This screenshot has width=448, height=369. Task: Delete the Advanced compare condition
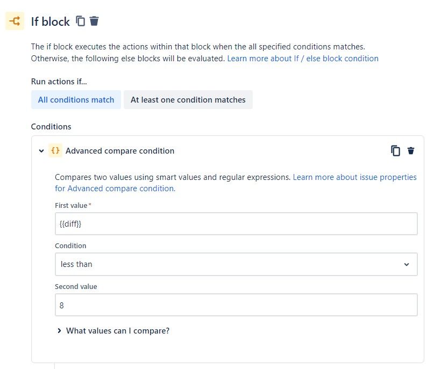point(411,151)
